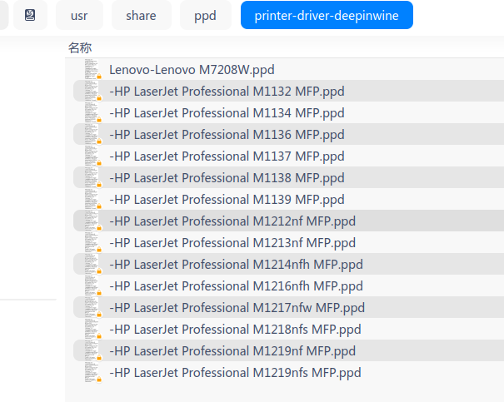Click the M1139 MFP.ppd file icon
Screen dimensions: 504x402
click(x=93, y=199)
